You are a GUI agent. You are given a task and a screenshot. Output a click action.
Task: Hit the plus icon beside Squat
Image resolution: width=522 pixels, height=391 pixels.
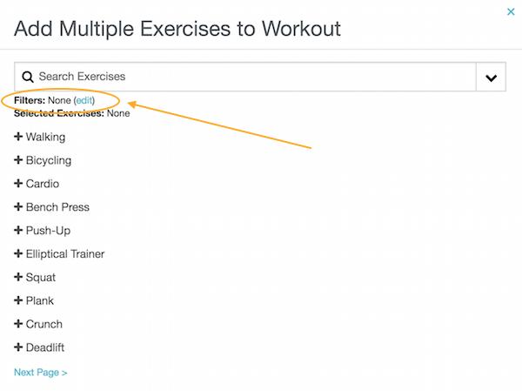19,278
